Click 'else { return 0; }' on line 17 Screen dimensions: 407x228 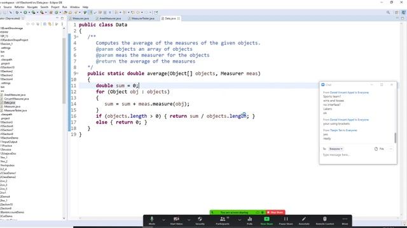point(121,122)
